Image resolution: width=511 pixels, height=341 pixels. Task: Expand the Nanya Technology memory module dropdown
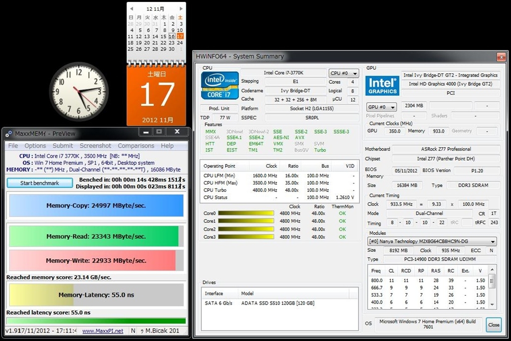(x=432, y=242)
